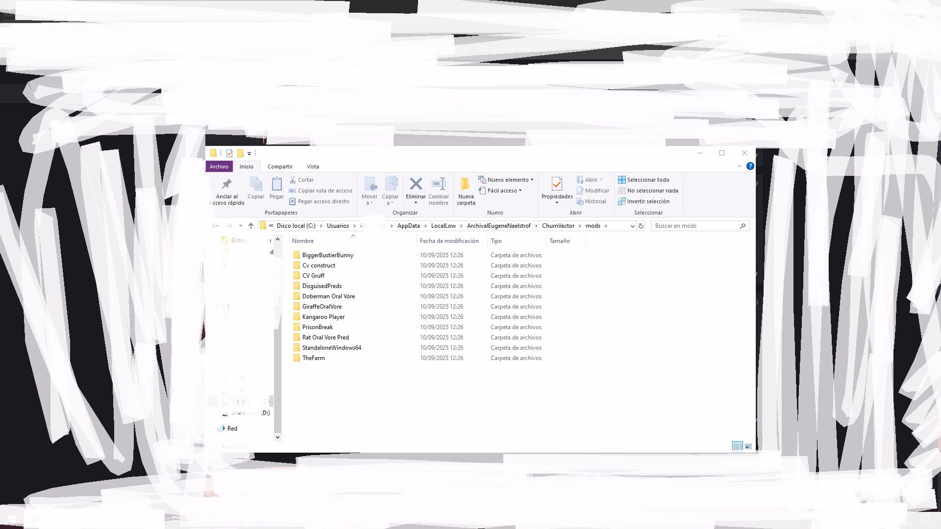Viewport: 941px width, 529px height.
Task: Switch to large icons view toggle
Action: 748,446
